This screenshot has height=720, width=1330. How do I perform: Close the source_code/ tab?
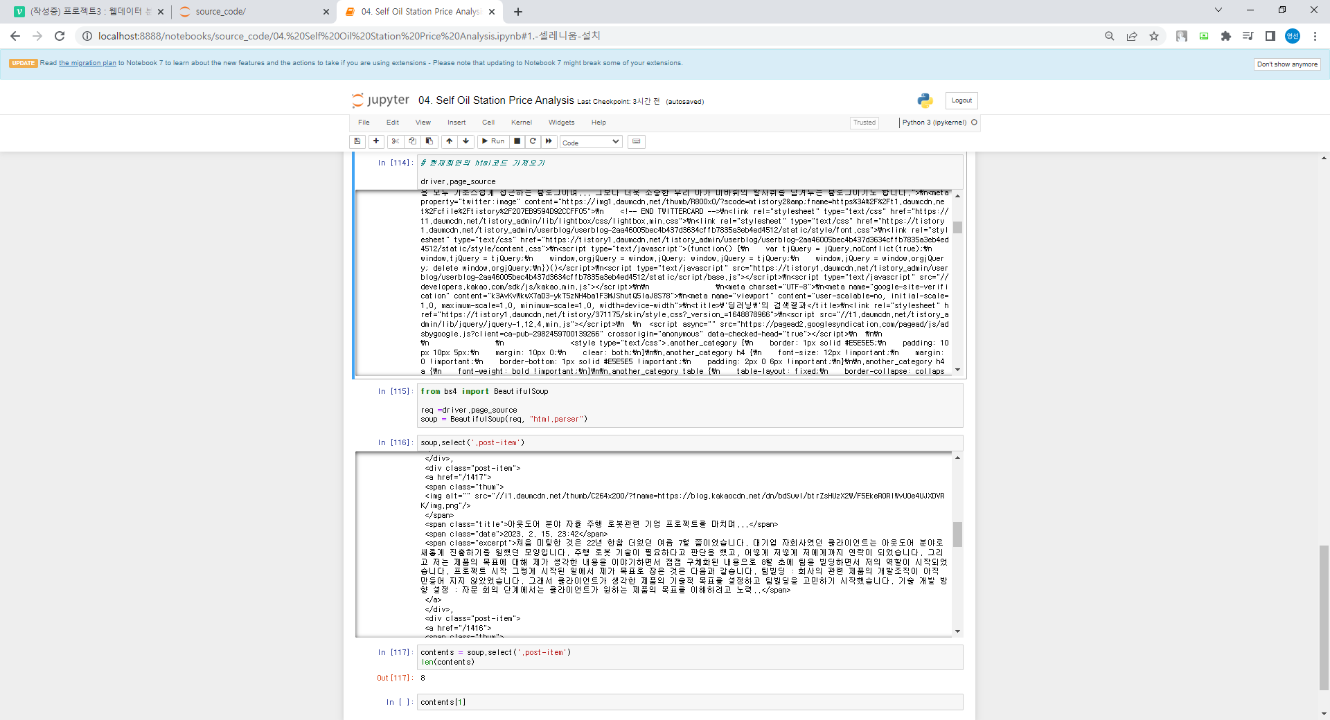[x=326, y=12]
